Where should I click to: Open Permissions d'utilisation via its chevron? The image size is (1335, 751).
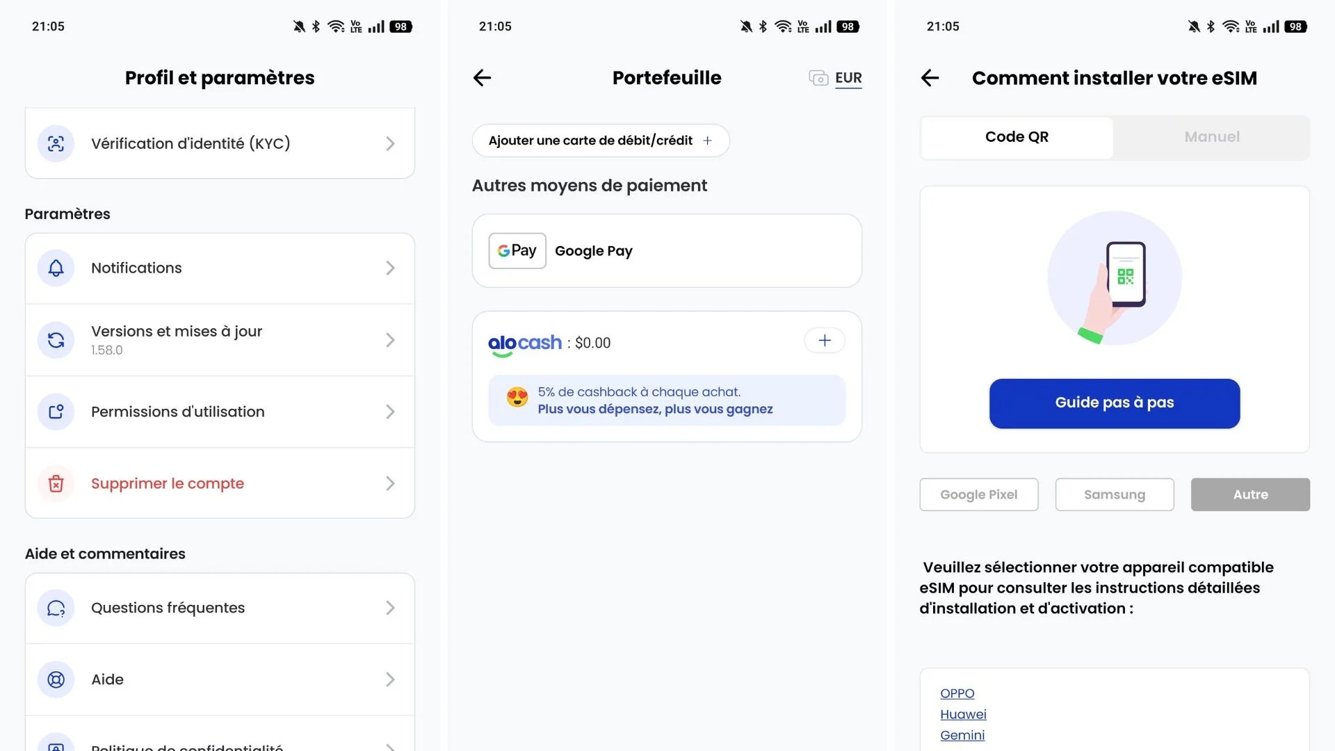[390, 412]
